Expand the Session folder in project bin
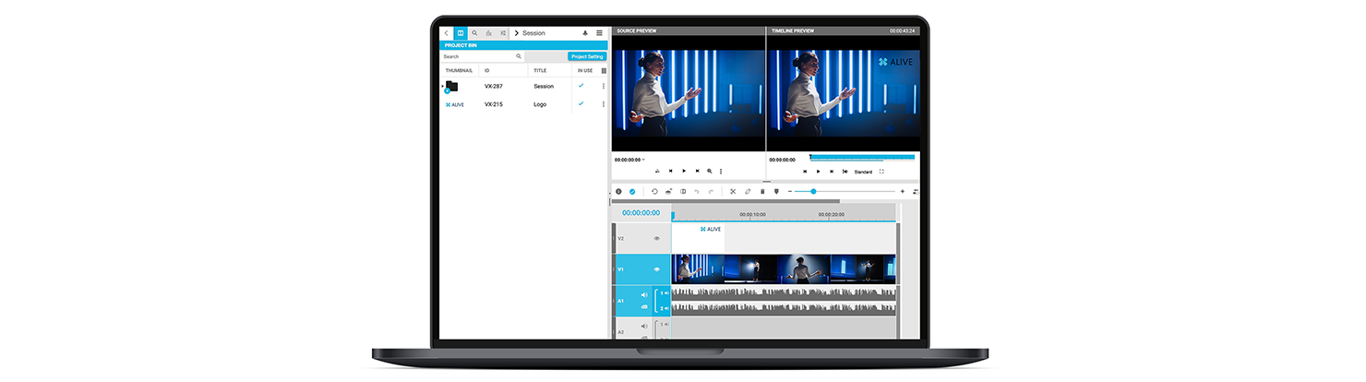 (x=443, y=86)
